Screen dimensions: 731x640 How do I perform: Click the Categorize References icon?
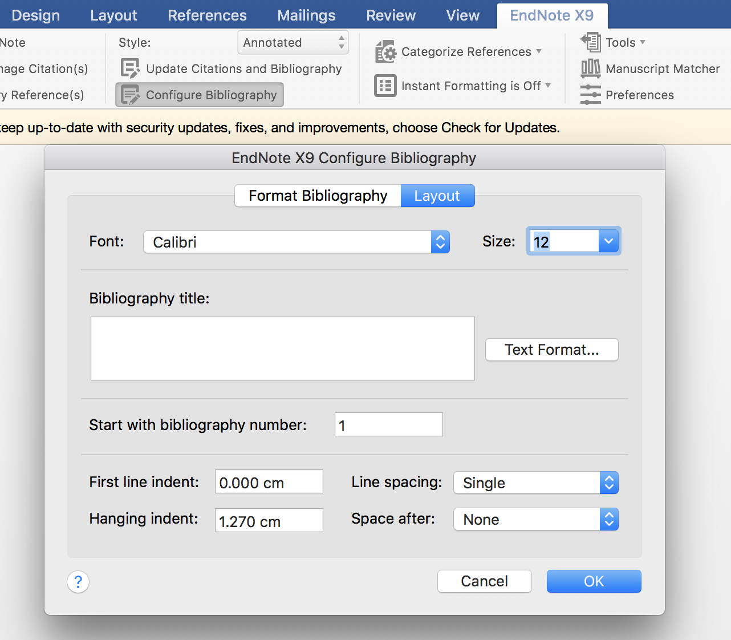[x=385, y=51]
